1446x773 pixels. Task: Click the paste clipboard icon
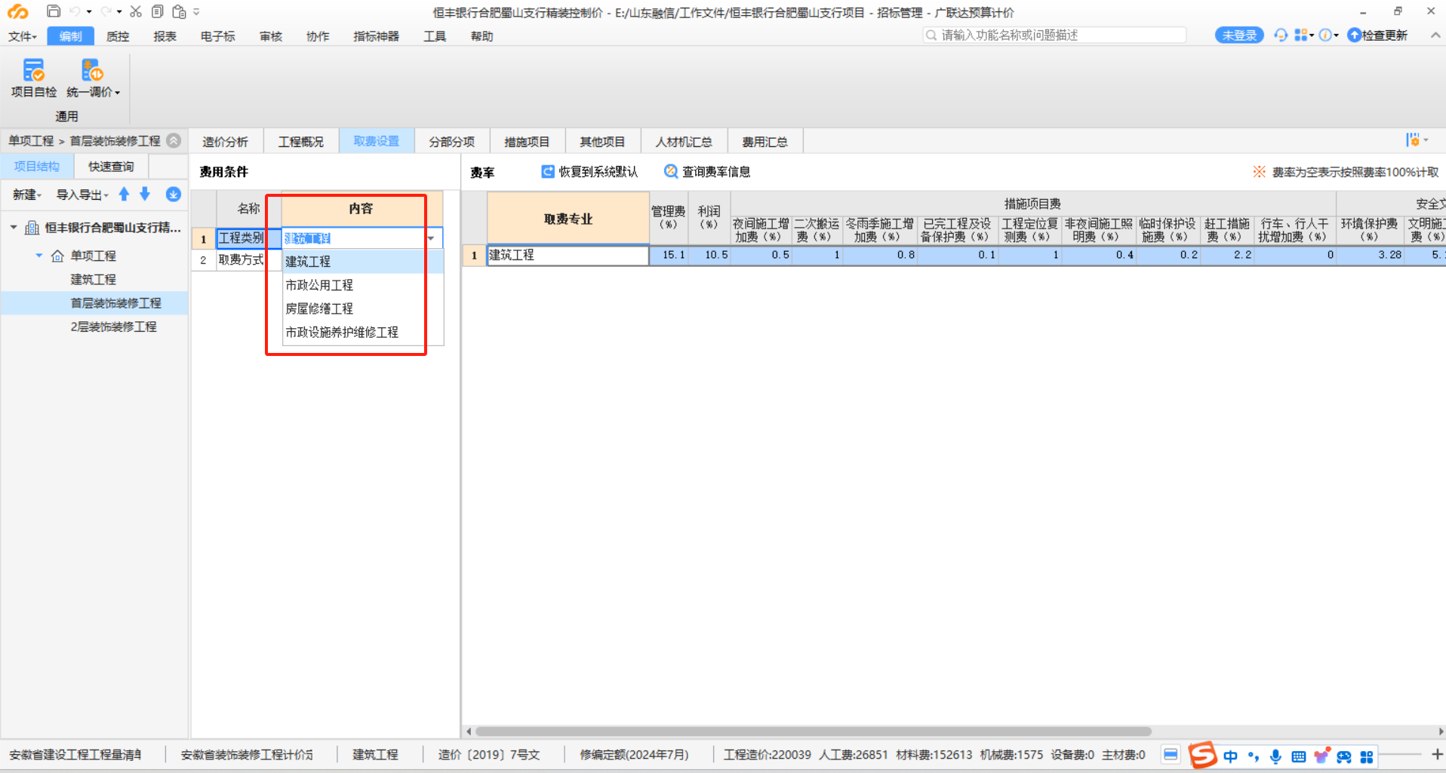[179, 11]
